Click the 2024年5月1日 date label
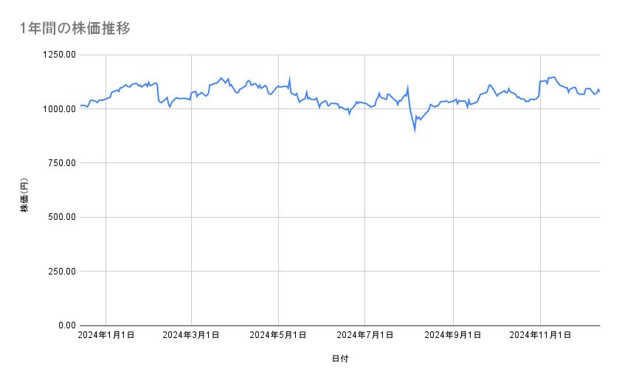Viewport: 619px width, 383px height. pyautogui.click(x=278, y=336)
